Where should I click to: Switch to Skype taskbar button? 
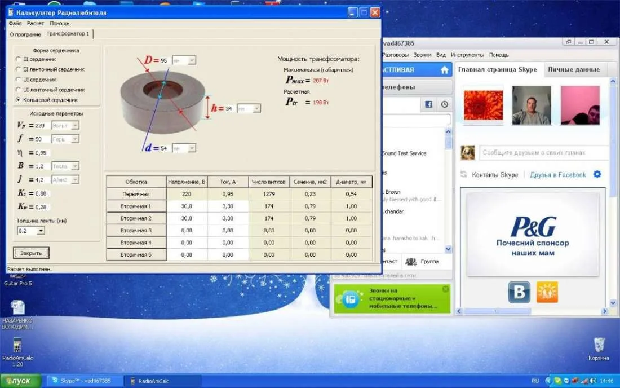pos(84,381)
